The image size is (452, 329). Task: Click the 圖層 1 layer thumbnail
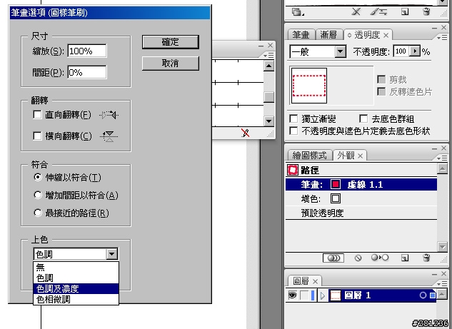pyautogui.click(x=335, y=295)
